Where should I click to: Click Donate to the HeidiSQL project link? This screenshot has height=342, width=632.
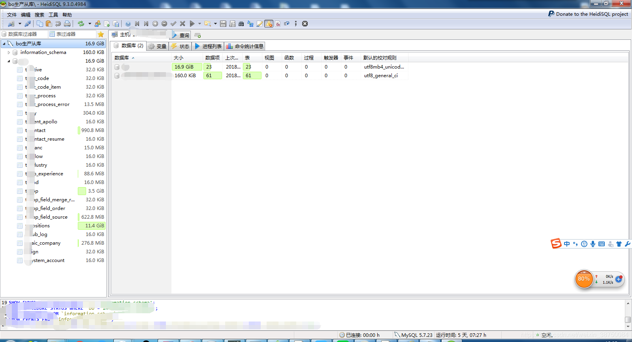pyautogui.click(x=588, y=14)
